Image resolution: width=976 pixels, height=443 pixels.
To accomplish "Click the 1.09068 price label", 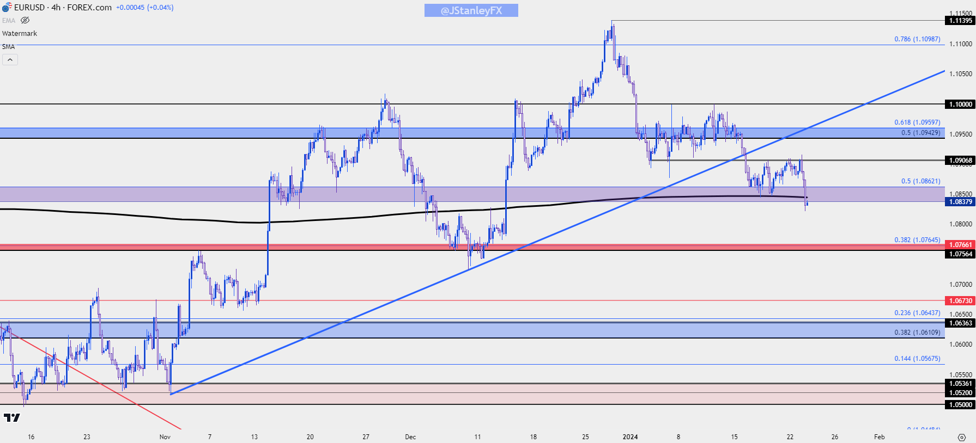I will tap(960, 160).
